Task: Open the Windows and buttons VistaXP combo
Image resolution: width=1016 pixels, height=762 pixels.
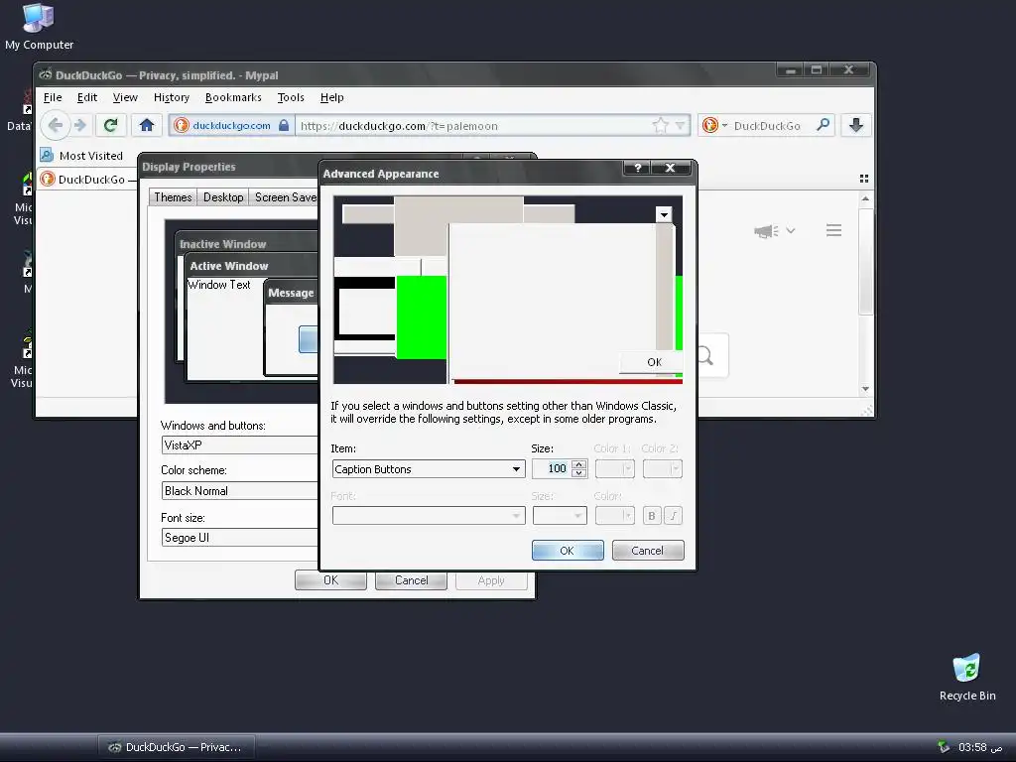Action: (239, 445)
